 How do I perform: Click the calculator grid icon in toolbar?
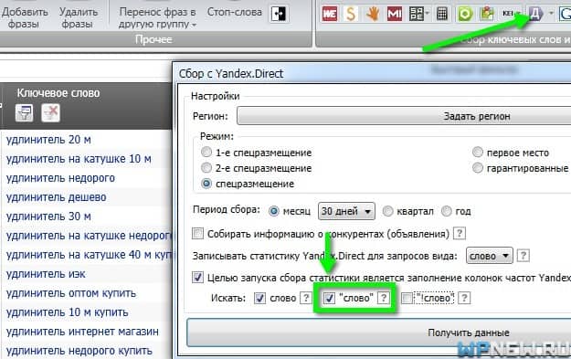tap(442, 14)
